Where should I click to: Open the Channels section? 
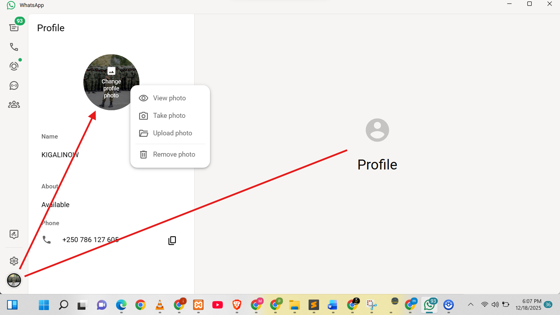pyautogui.click(x=14, y=85)
